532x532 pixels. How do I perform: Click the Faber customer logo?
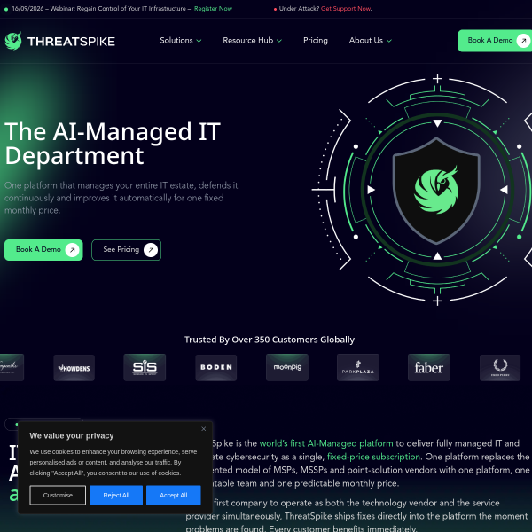(429, 367)
